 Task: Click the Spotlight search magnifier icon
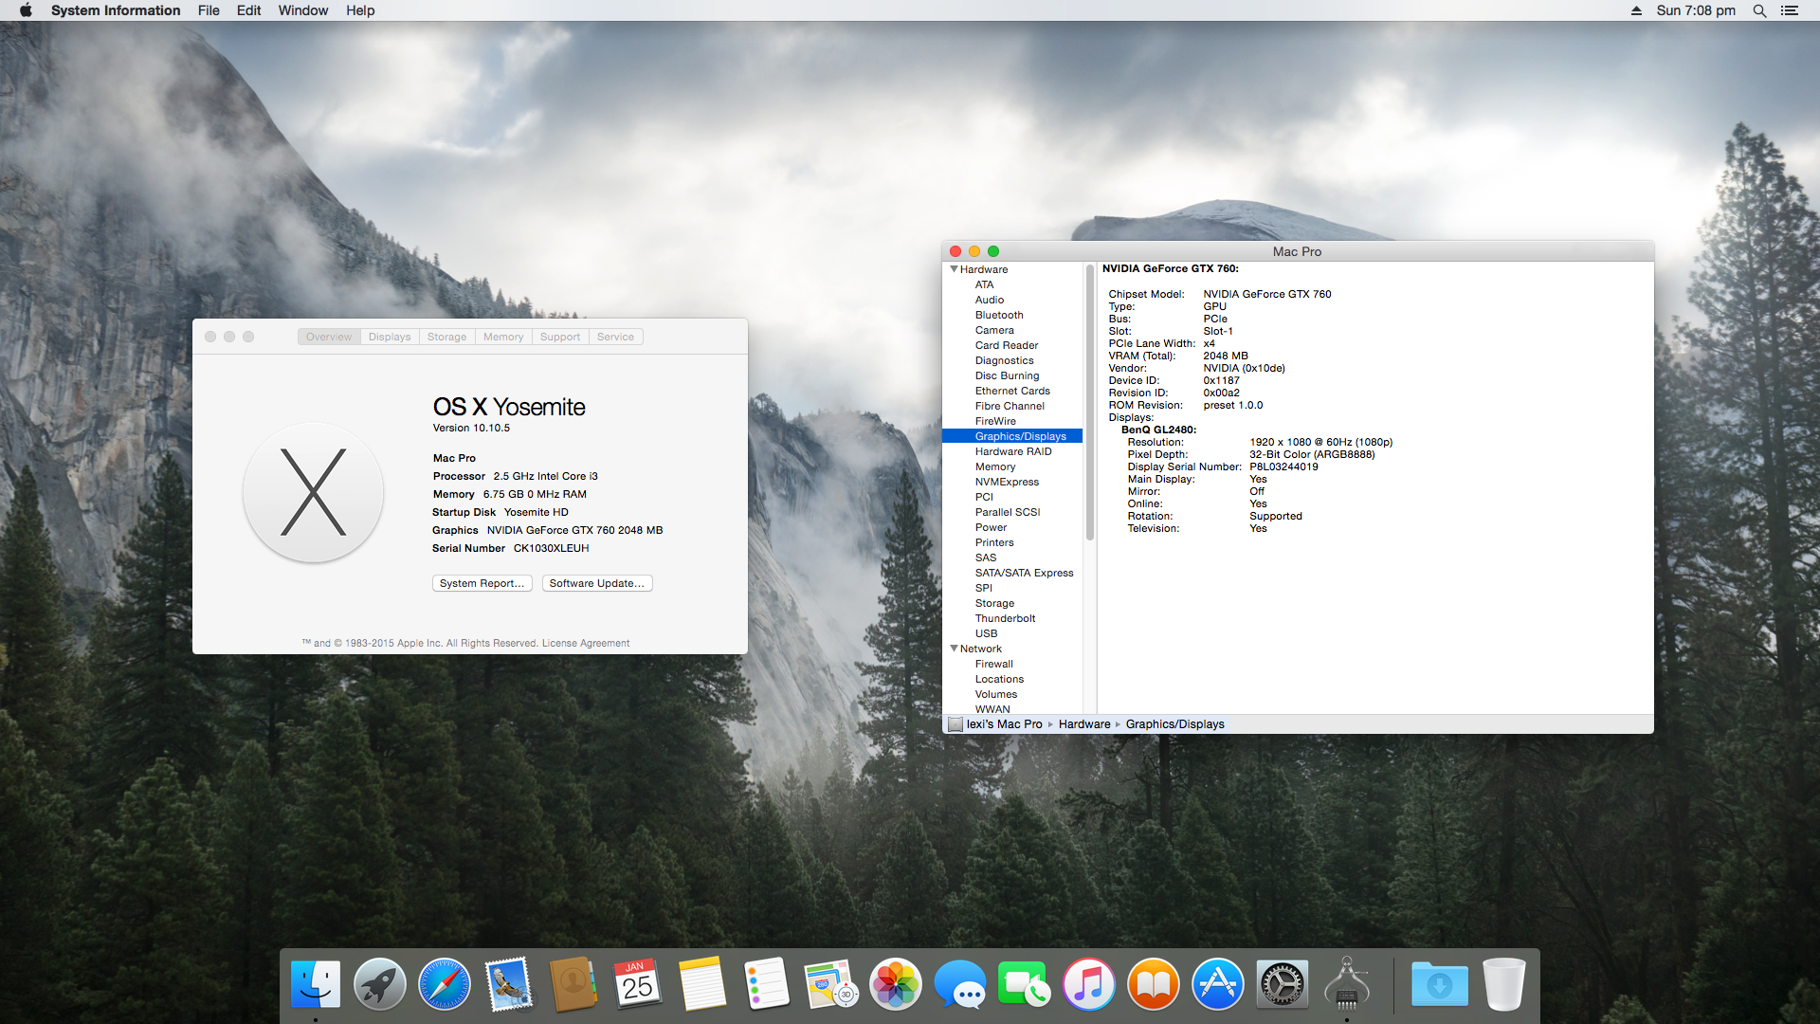(x=1759, y=10)
